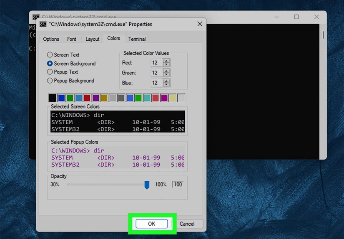Pick the black color swatch
Viewport: 344px width, 239px height.
click(x=53, y=98)
